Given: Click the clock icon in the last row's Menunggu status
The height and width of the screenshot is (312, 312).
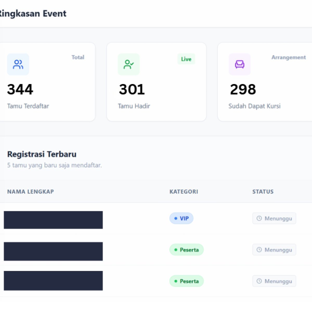Looking at the screenshot, I should 259,281.
